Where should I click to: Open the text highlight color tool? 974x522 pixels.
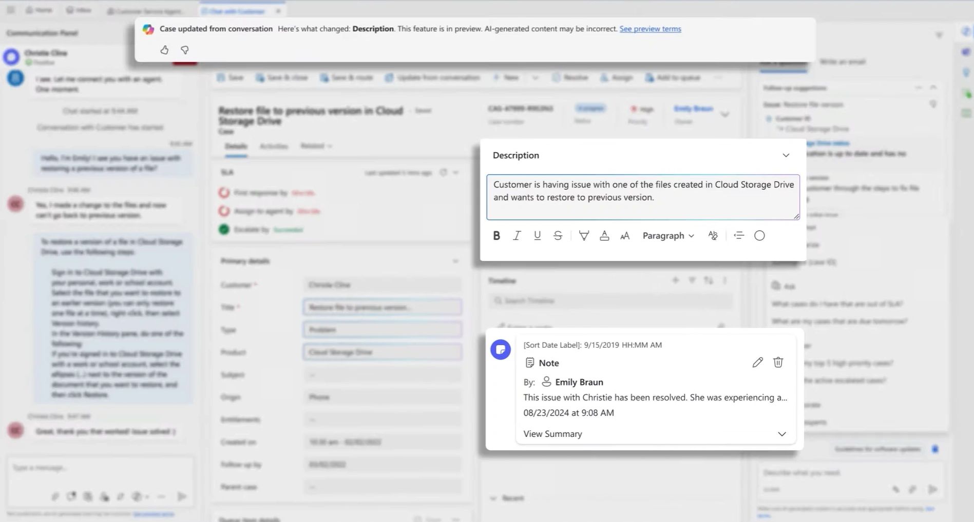click(584, 235)
